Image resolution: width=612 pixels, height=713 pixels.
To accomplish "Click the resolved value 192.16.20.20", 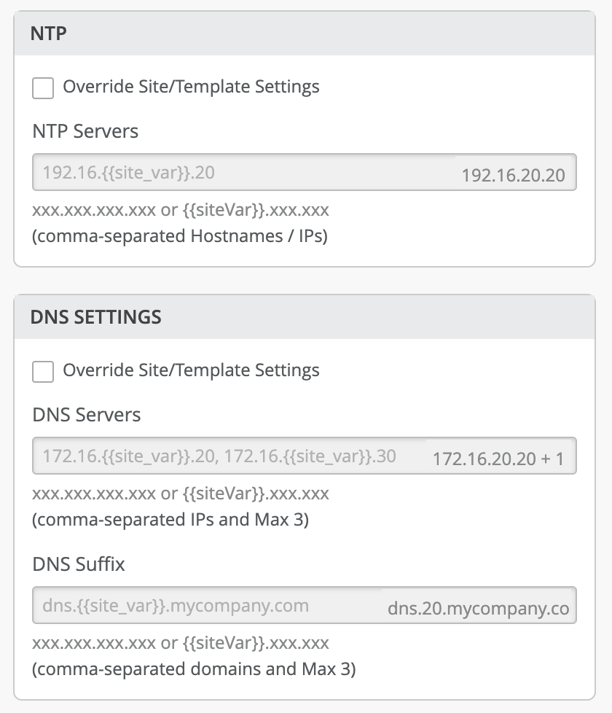I will point(514,175).
